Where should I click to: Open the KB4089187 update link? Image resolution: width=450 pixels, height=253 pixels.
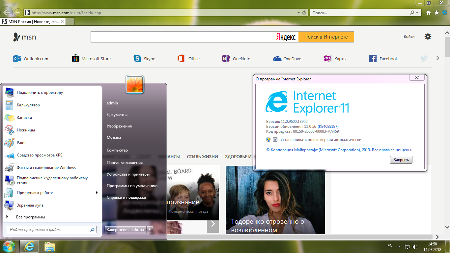click(328, 126)
